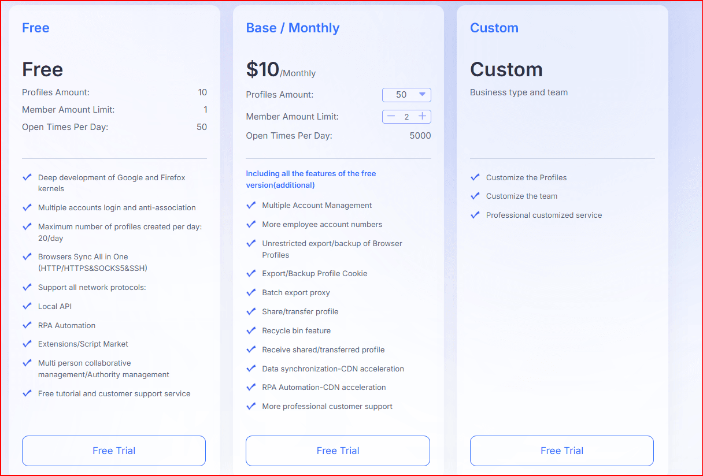Click the checkmark next to Professional customized service
Image resolution: width=703 pixels, height=476 pixels.
click(x=475, y=215)
